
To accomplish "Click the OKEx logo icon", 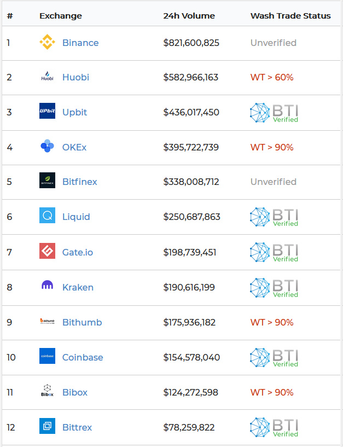I will point(47,147).
